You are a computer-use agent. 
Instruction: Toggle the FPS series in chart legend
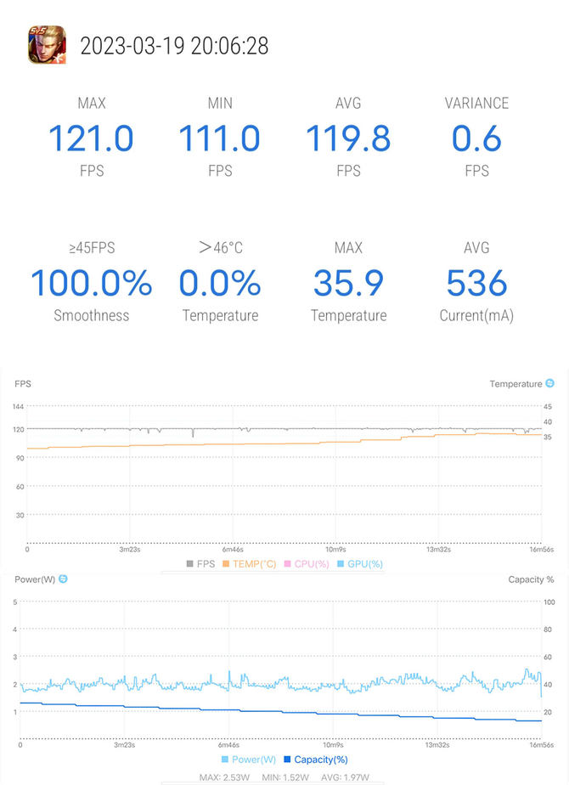[200, 563]
